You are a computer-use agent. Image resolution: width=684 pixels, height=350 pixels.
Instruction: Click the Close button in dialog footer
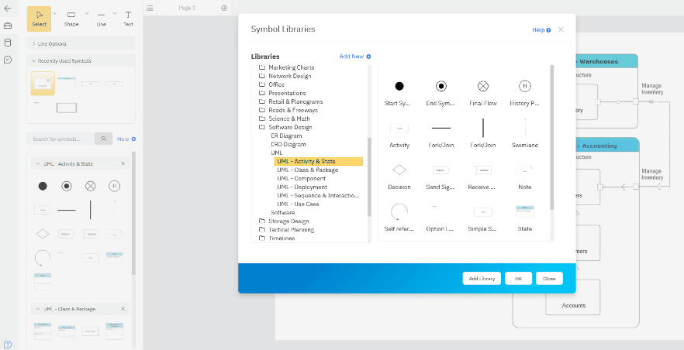pyautogui.click(x=549, y=279)
